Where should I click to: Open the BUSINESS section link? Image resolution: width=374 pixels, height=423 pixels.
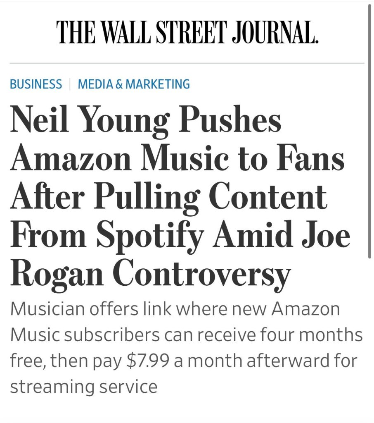pos(36,84)
